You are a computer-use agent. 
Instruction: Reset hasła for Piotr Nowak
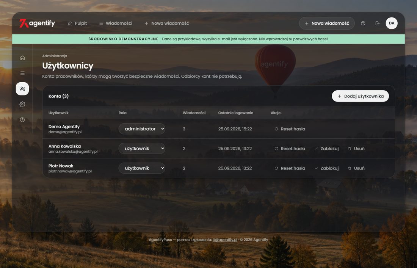[290, 168]
